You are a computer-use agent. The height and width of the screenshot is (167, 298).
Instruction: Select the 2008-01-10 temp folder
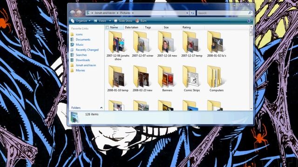coord(118,79)
